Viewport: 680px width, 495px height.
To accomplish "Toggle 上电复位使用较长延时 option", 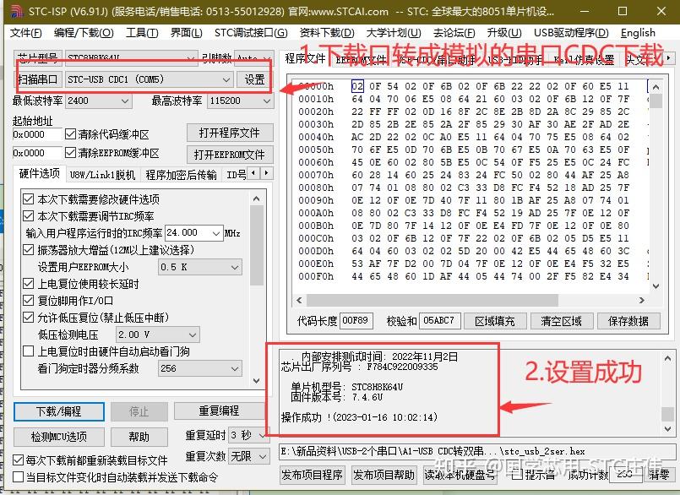I will (x=29, y=284).
